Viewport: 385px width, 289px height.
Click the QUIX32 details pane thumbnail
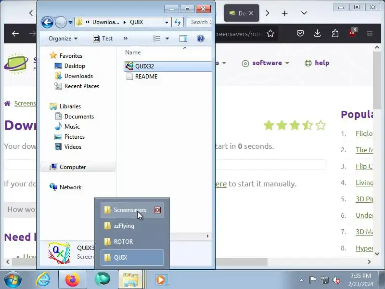coord(59,252)
